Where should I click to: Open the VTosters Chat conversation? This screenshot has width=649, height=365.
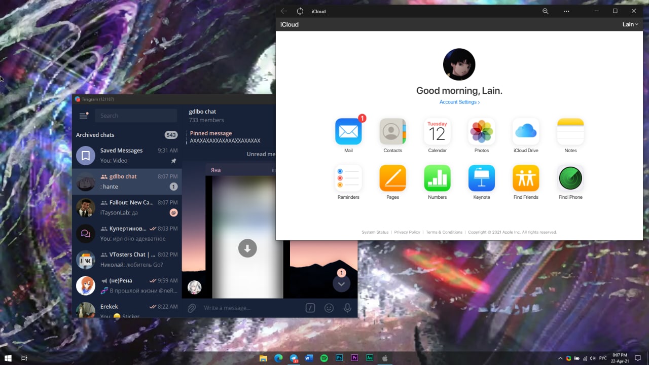point(127,260)
